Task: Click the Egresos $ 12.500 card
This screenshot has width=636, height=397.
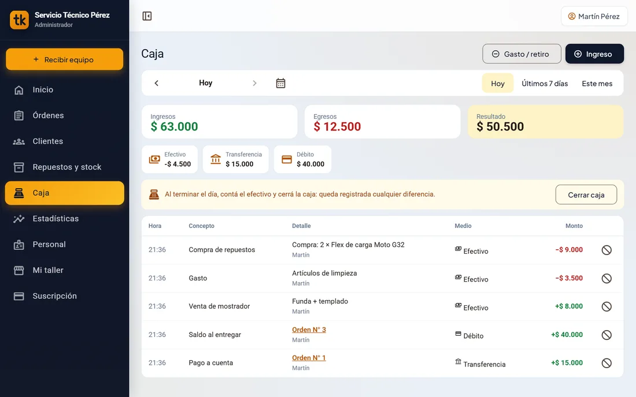Action: point(383,122)
